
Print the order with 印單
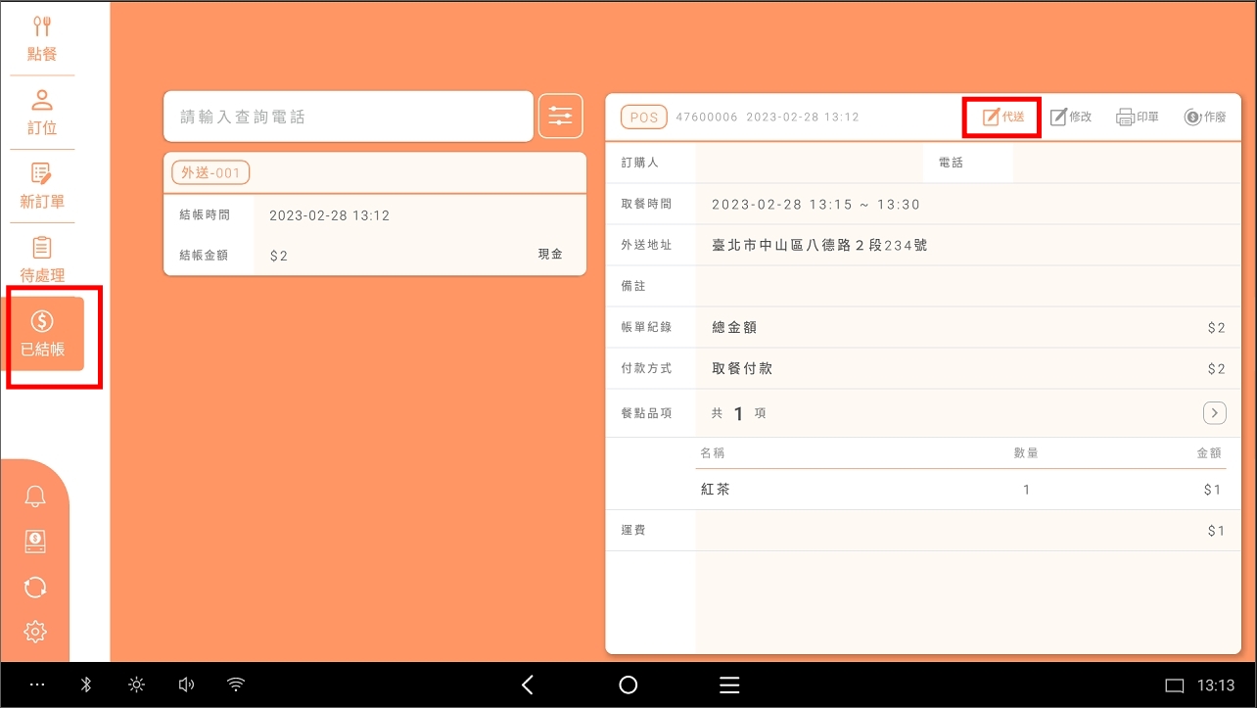[1138, 117]
